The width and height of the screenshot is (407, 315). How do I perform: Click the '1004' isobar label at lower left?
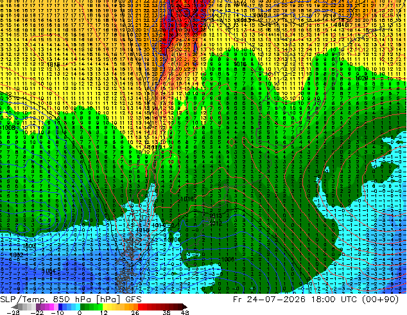click(49, 271)
